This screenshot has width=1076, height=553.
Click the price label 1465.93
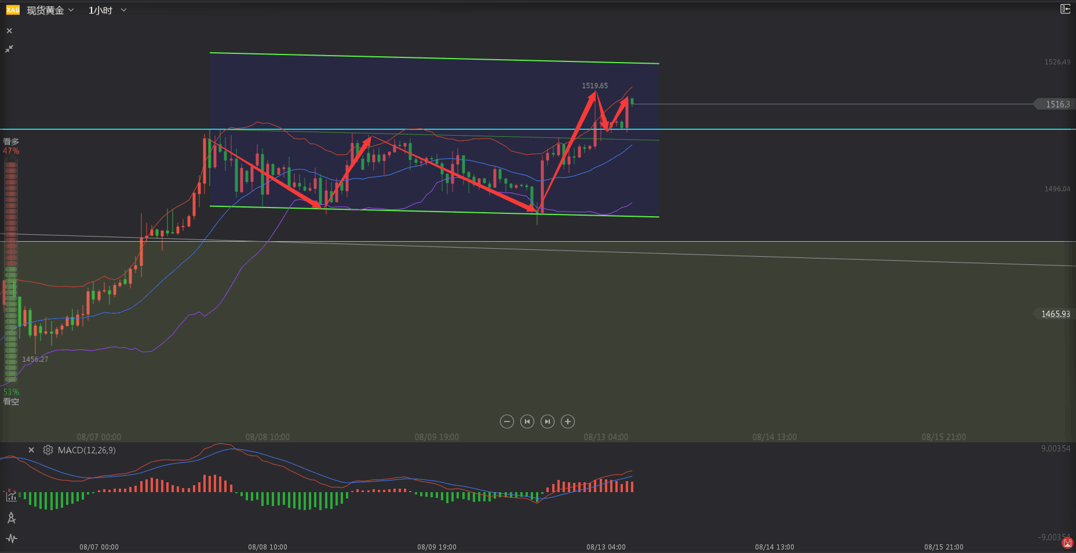point(1055,314)
